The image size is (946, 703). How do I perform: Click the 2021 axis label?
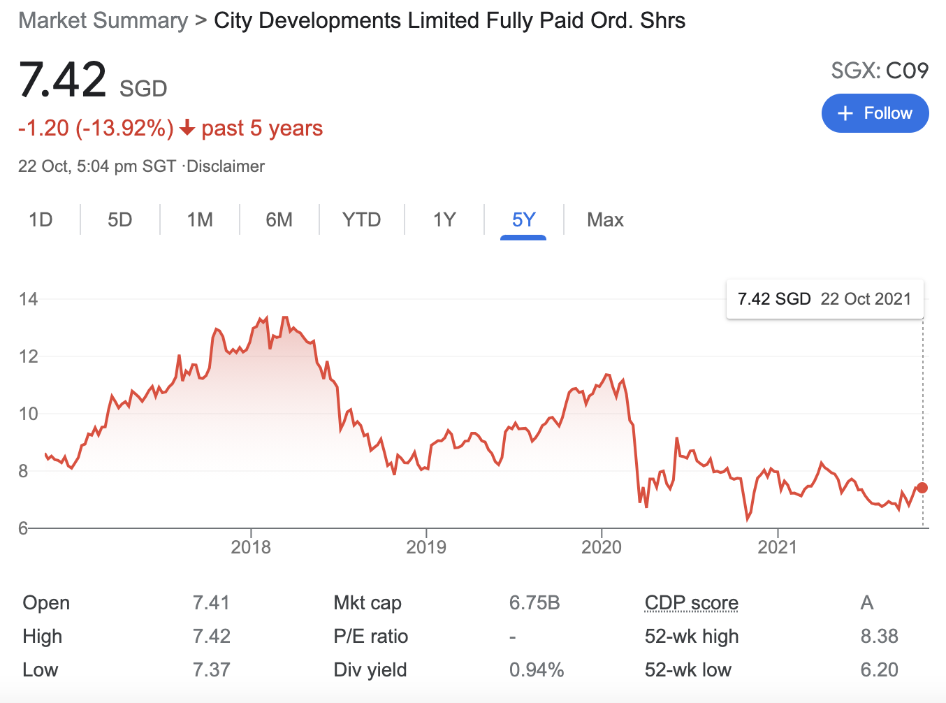tap(778, 546)
